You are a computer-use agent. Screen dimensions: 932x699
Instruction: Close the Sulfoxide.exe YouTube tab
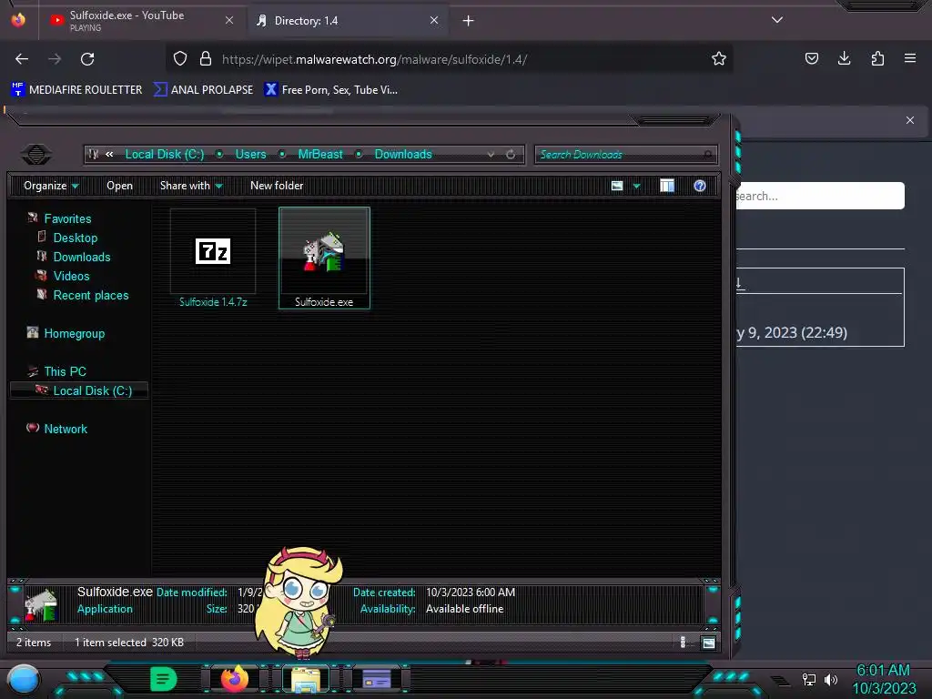point(229,20)
